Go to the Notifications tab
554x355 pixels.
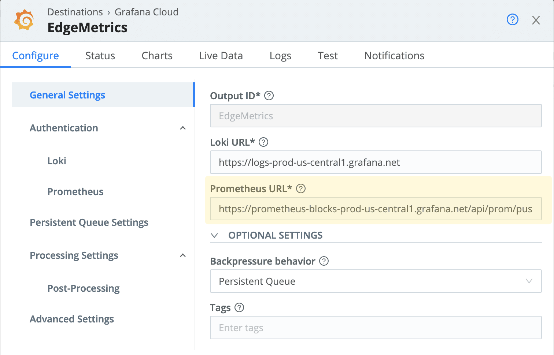(394, 56)
